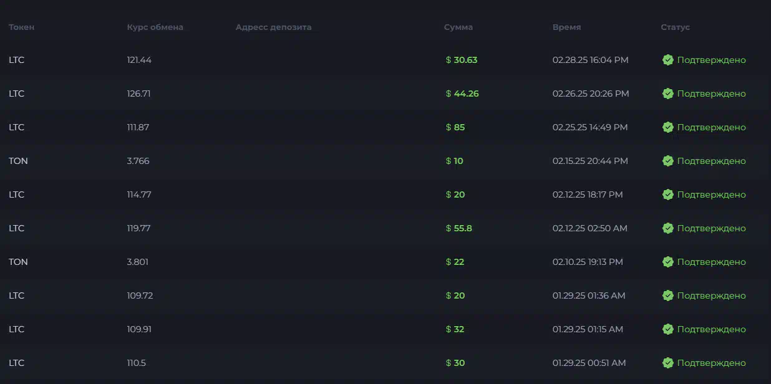
Task: Click the Адресс депозита column header
Action: (x=274, y=27)
